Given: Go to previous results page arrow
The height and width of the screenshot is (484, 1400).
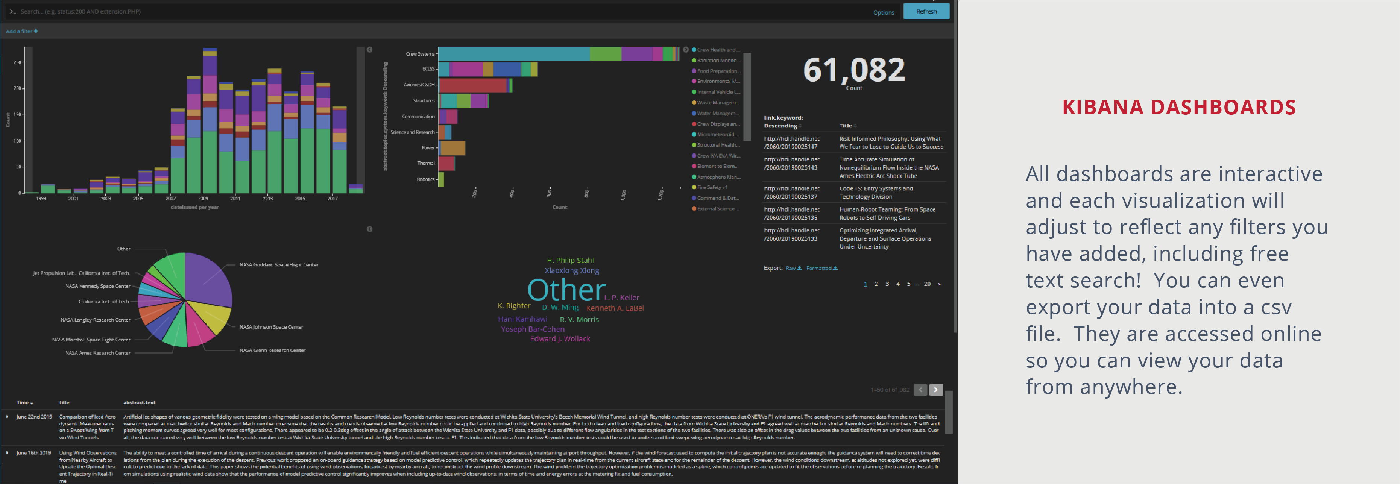Looking at the screenshot, I should 920,390.
